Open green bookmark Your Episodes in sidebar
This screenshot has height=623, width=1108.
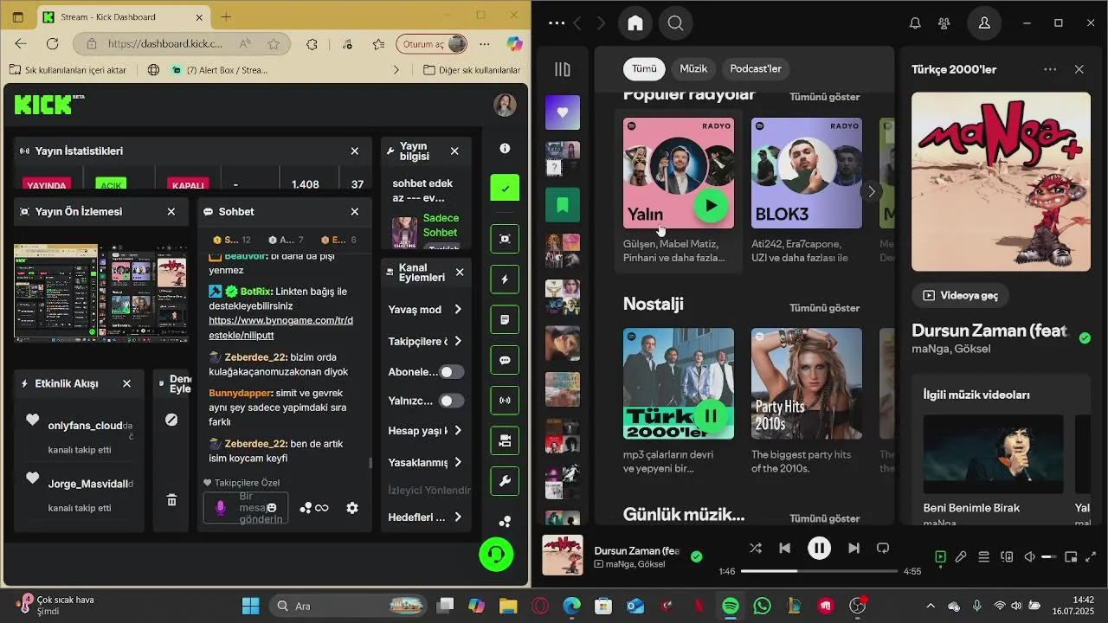[563, 205]
